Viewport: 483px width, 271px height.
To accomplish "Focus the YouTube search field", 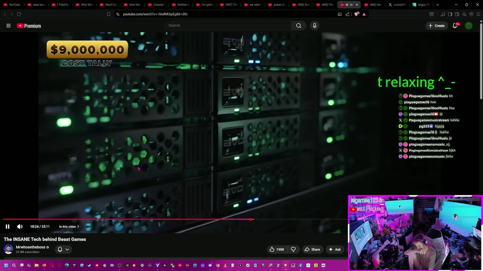I will pos(228,26).
